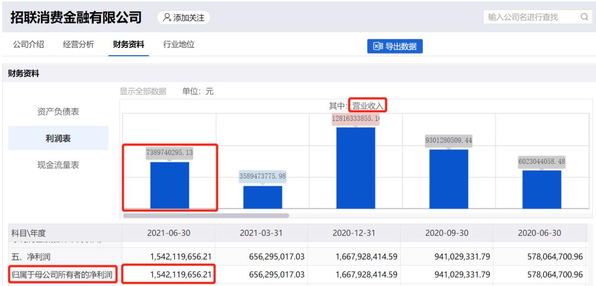596x286 pixels.
Task: Click bar label 3589473775.98
Action: pos(263,177)
